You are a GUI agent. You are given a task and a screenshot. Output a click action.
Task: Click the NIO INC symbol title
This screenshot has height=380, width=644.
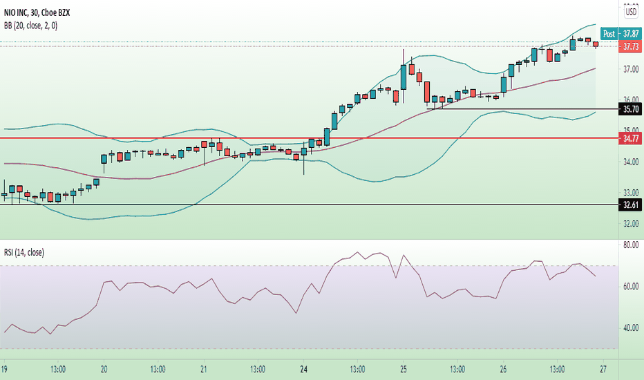coord(37,12)
